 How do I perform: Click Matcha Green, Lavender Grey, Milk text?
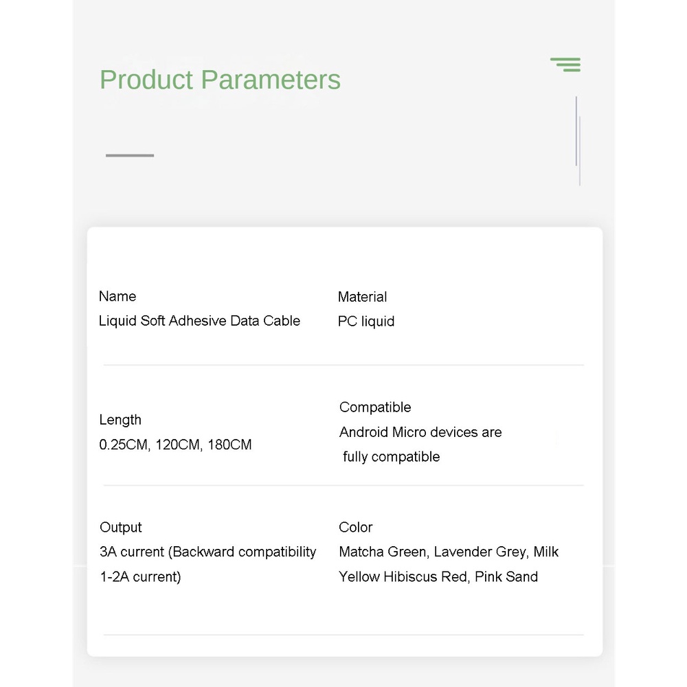click(x=449, y=552)
